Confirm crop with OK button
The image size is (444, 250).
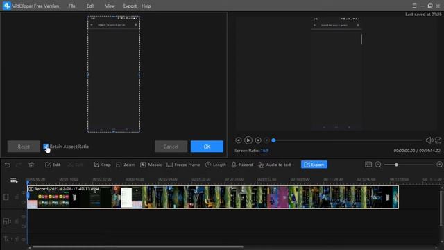pyautogui.click(x=207, y=147)
